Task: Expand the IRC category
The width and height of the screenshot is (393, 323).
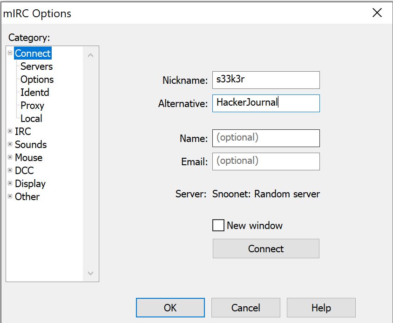Action: point(10,131)
